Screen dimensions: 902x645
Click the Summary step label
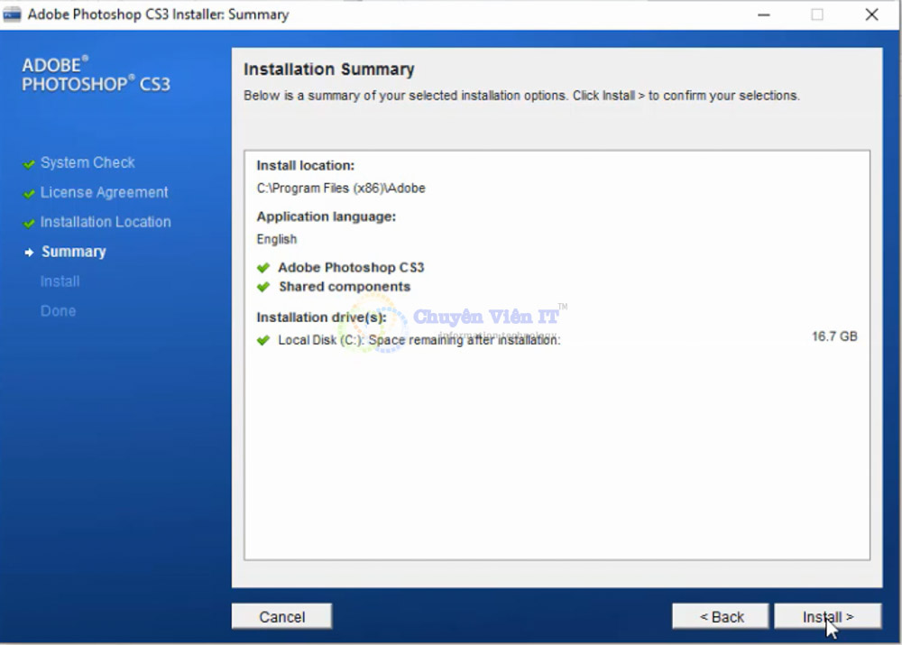pos(74,252)
